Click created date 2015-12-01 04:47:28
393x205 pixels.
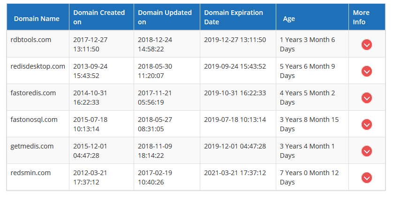point(90,151)
